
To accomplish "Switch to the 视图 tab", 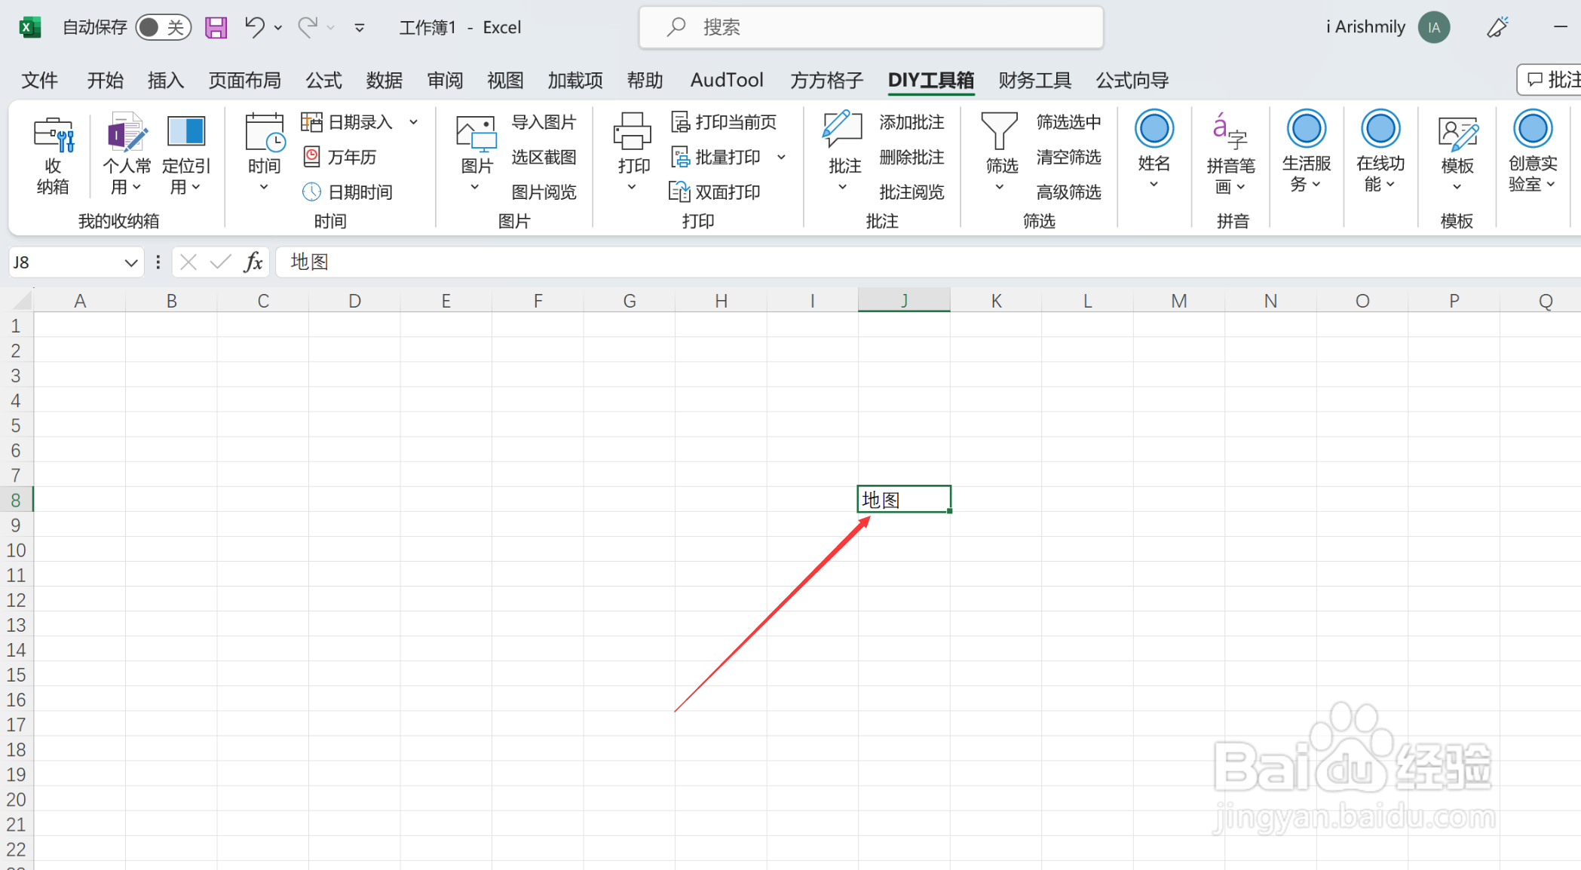I will pos(505,80).
